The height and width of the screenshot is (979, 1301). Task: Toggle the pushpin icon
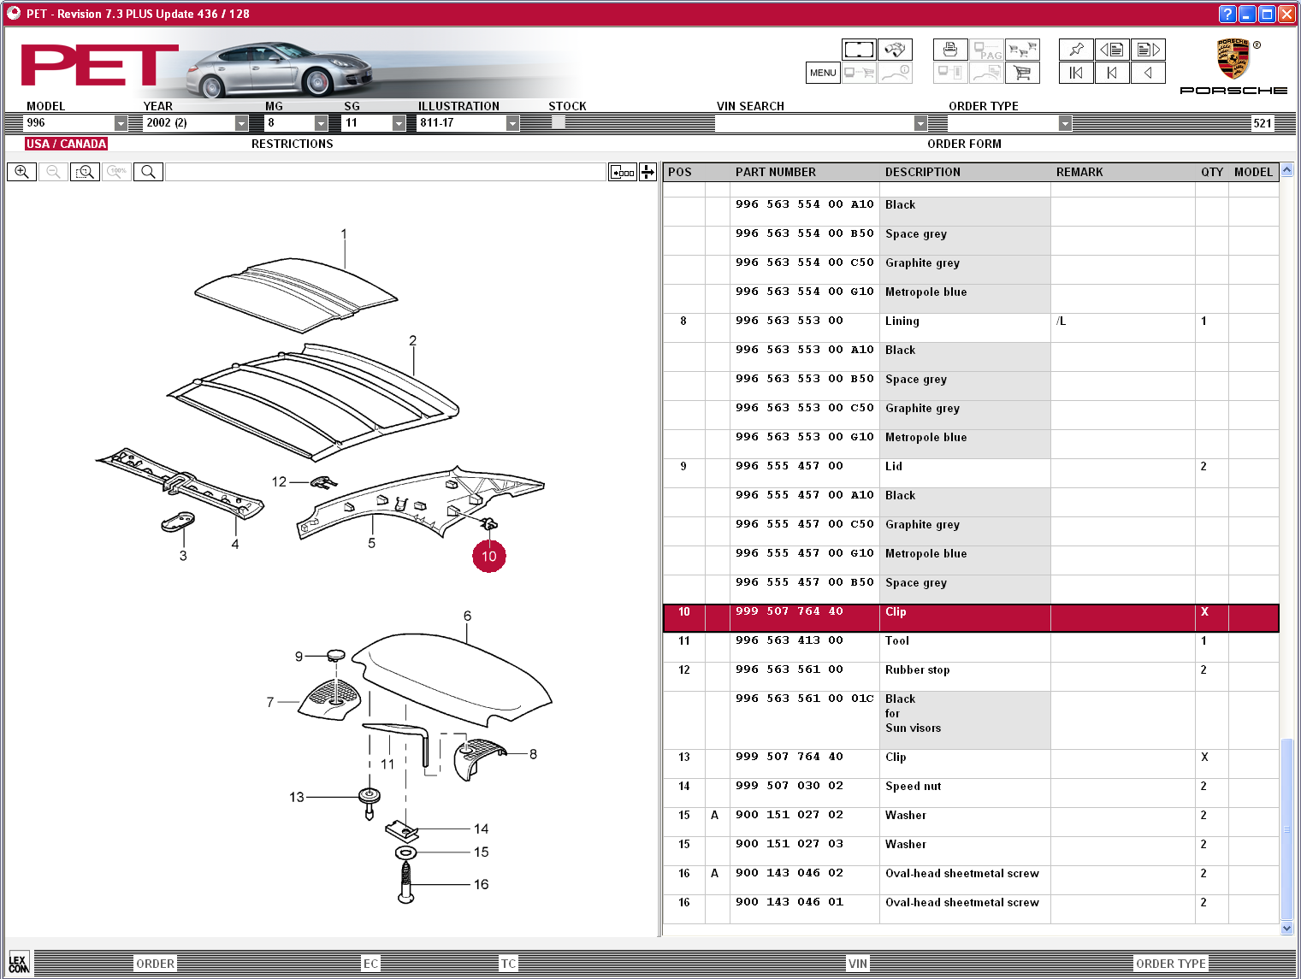tap(1076, 50)
